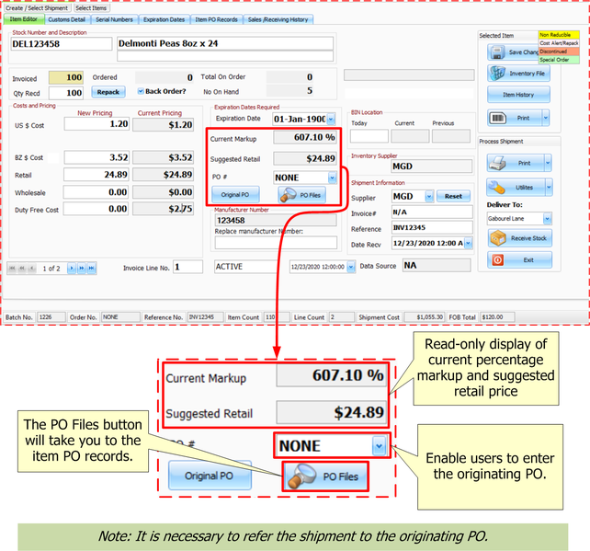Open Inventory File button icon
Screen dimensions: 590x551
(497, 73)
